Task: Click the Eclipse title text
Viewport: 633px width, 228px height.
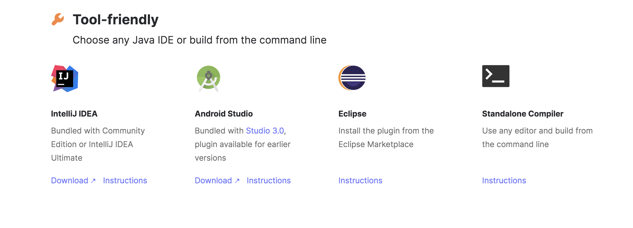Action: coord(352,114)
